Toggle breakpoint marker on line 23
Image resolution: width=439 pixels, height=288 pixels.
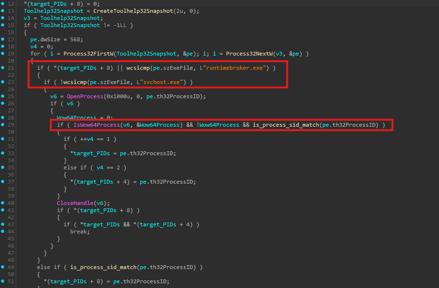4,82
